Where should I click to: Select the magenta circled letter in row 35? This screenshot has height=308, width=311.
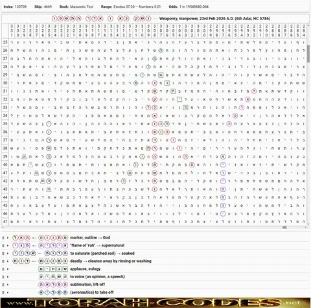tap(229, 124)
